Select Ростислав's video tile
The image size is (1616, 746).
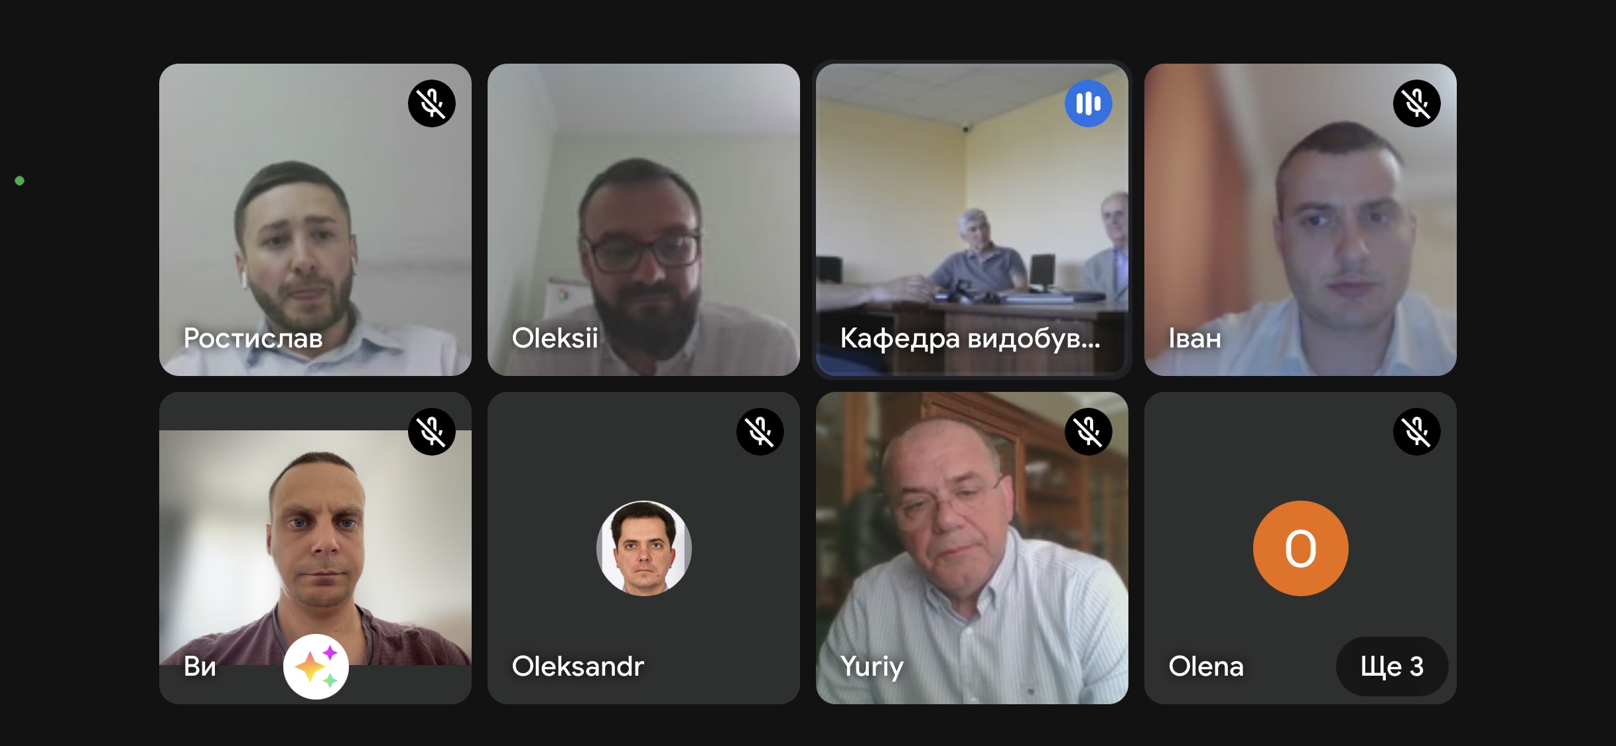coord(315,219)
